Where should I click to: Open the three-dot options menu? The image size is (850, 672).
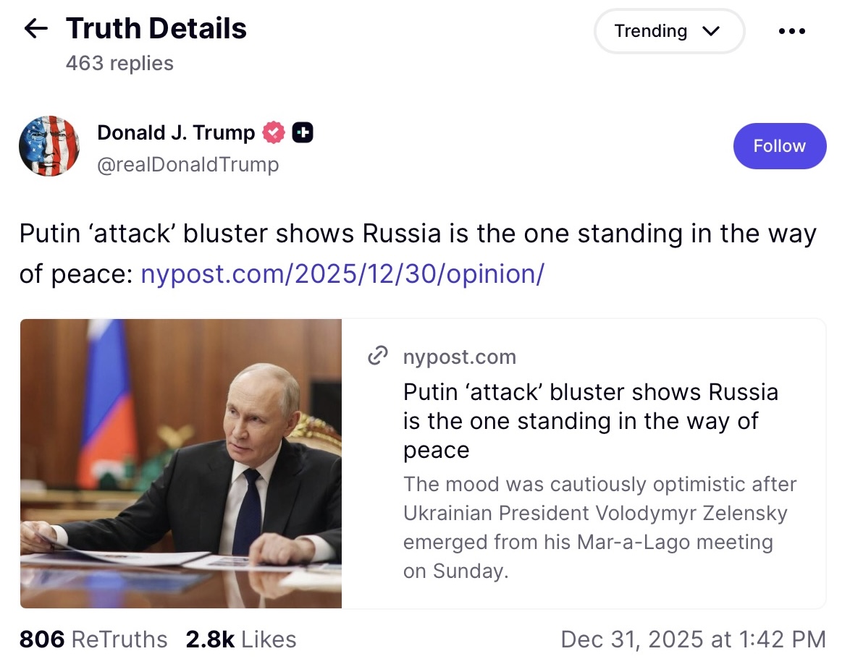(791, 30)
